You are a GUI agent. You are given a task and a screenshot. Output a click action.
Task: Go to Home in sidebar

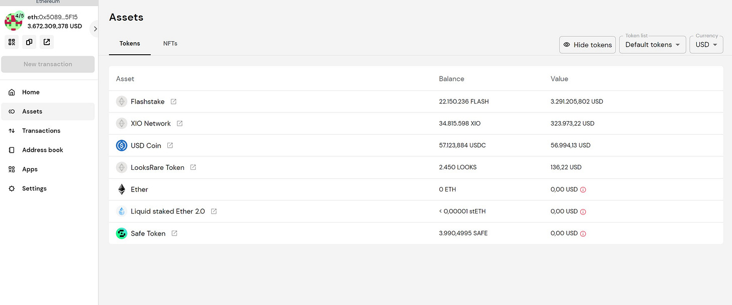pos(48,92)
